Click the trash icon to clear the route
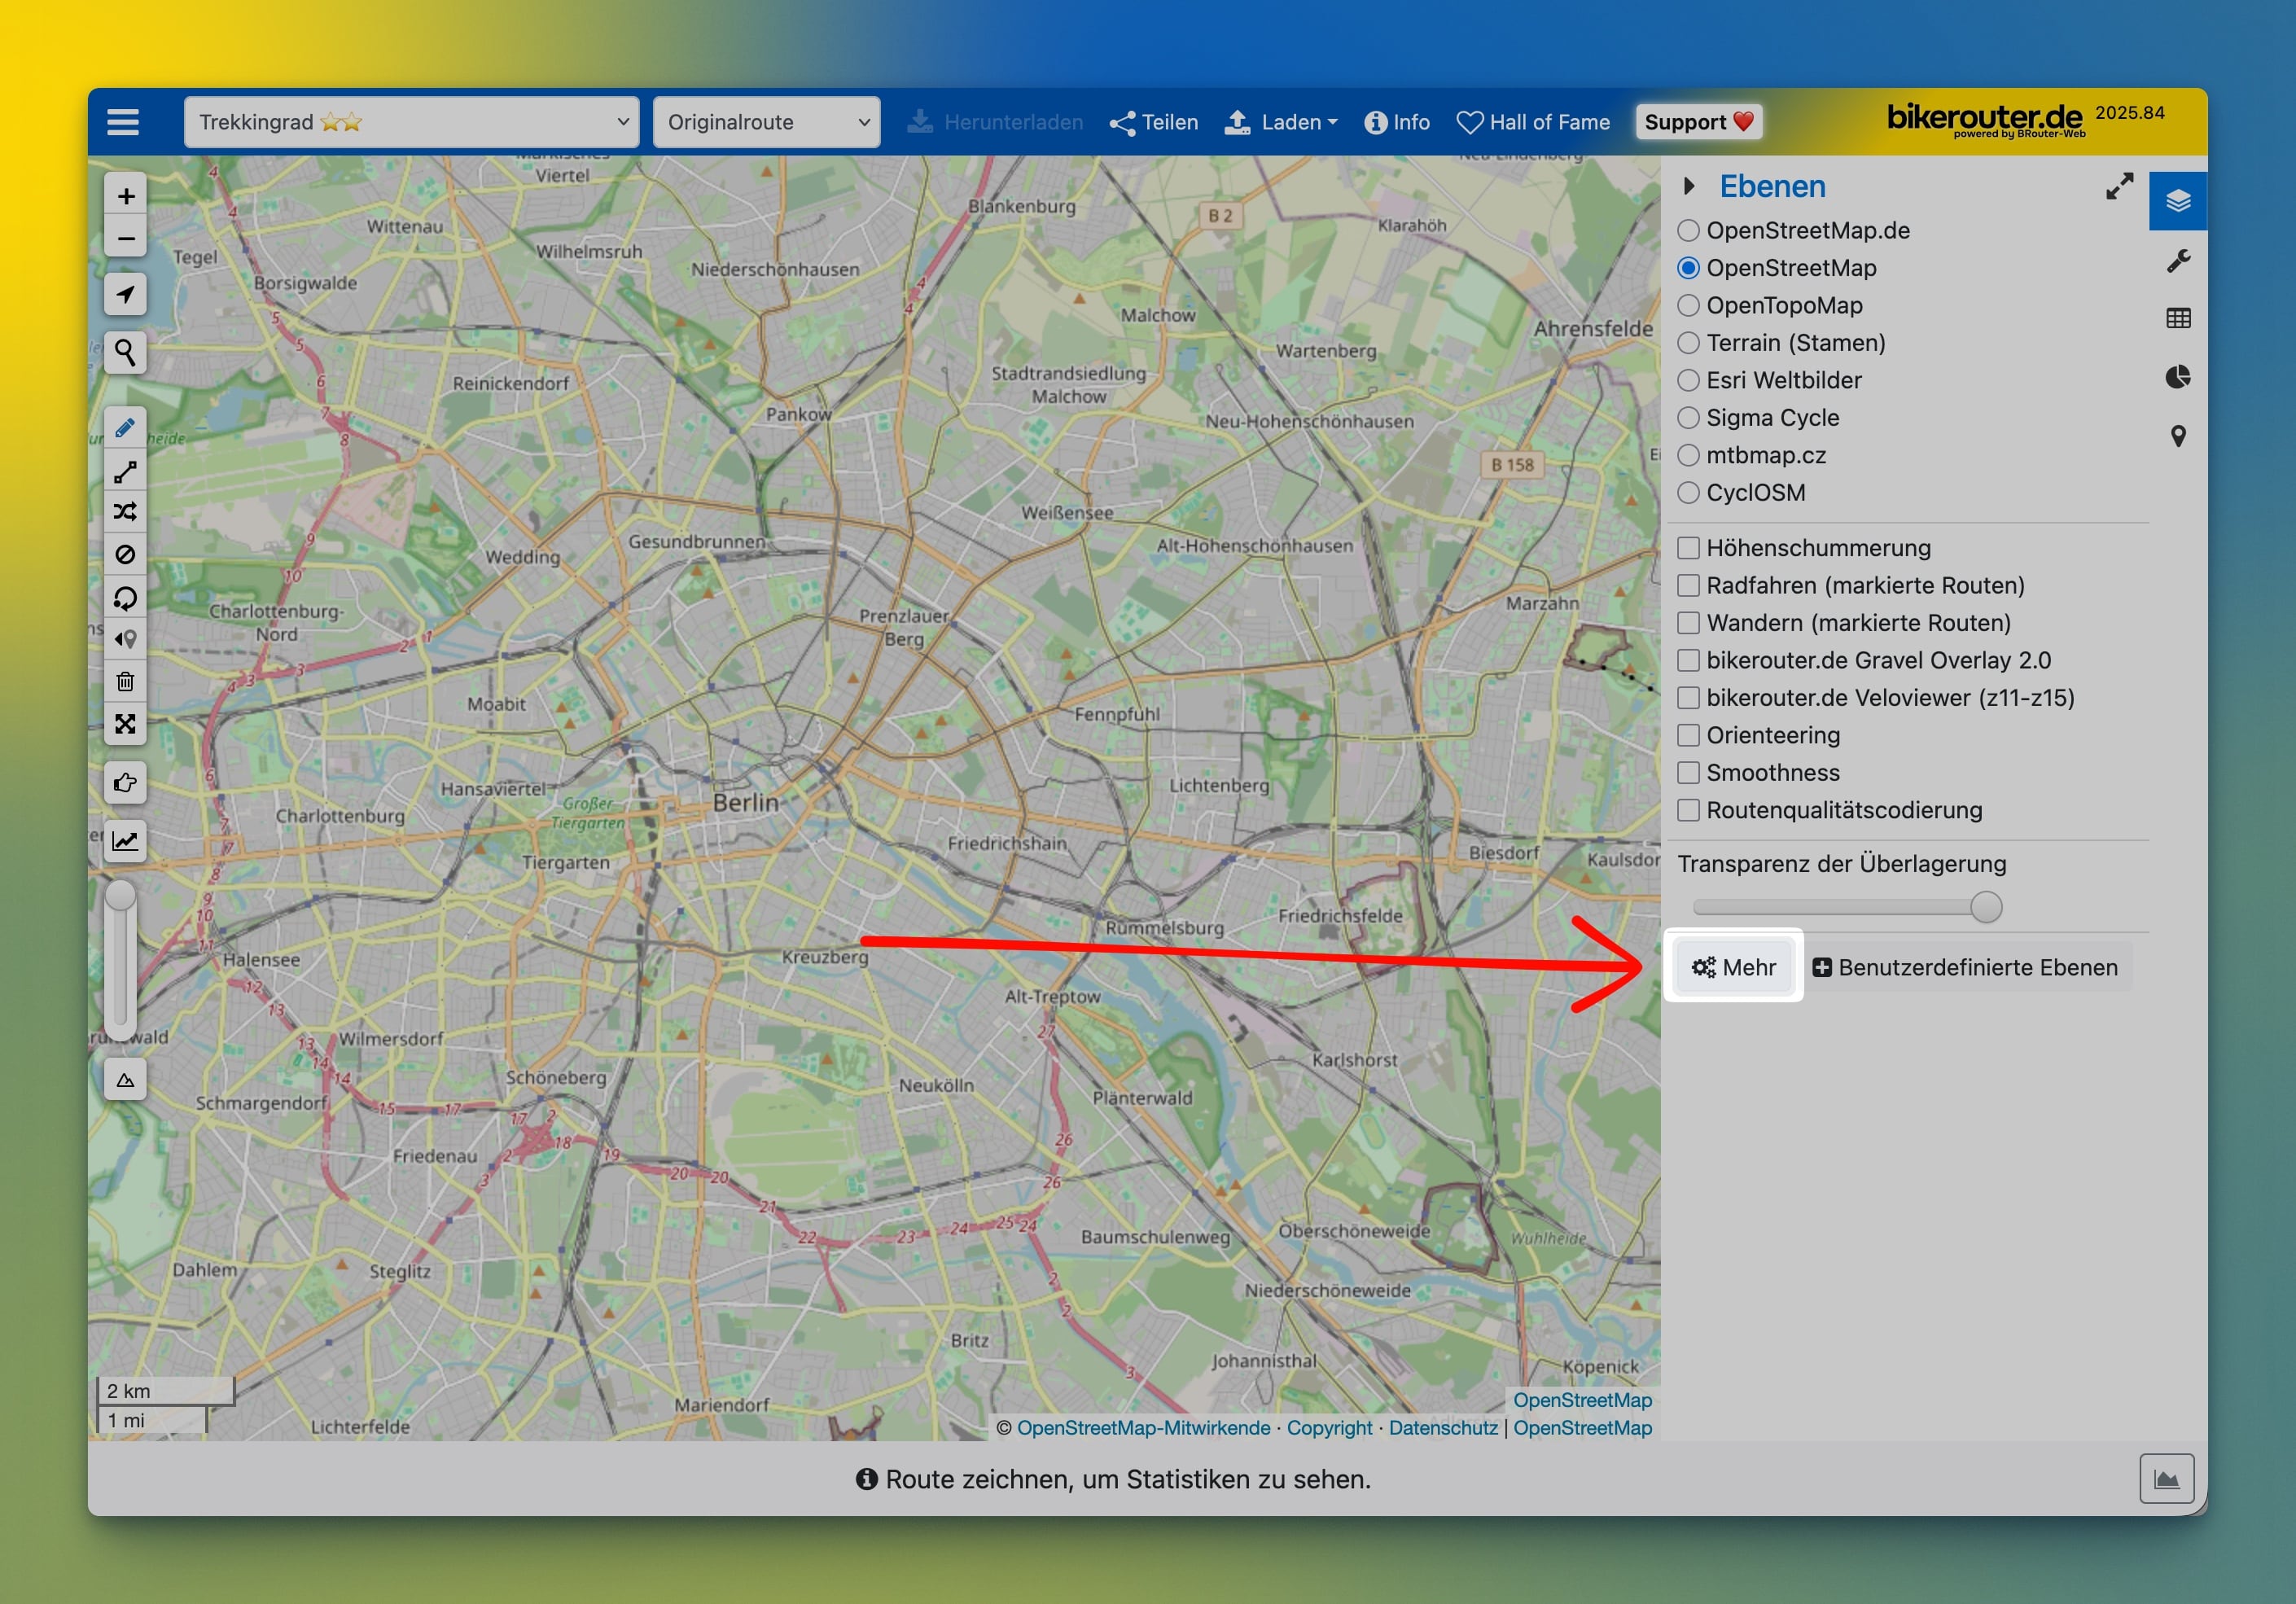Image resolution: width=2296 pixels, height=1604 pixels. point(126,682)
